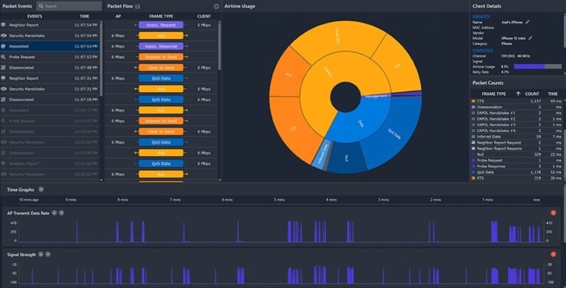Select the RTS row in Packet Counts

(517, 178)
